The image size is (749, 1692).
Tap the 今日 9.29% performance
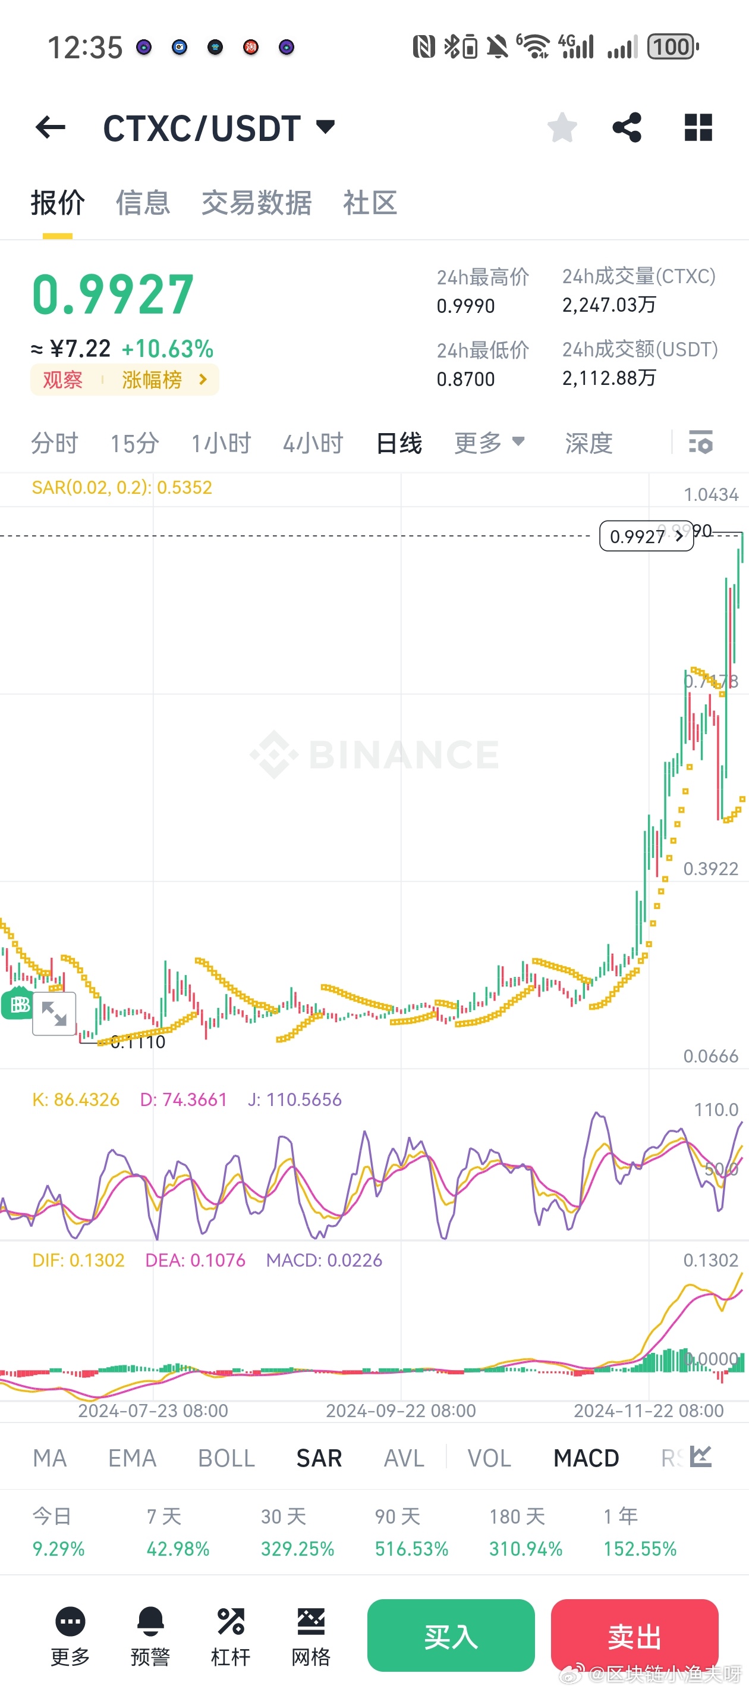point(58,1533)
